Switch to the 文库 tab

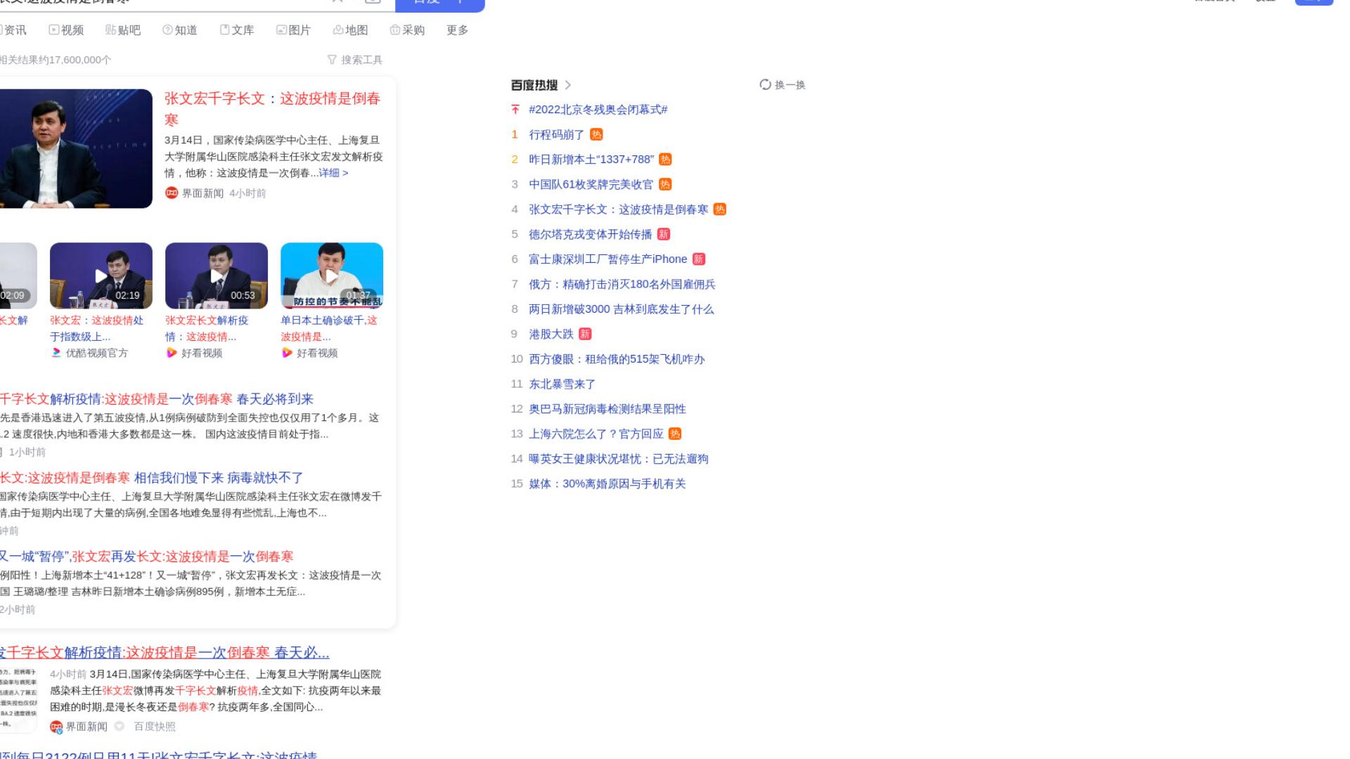[237, 30]
